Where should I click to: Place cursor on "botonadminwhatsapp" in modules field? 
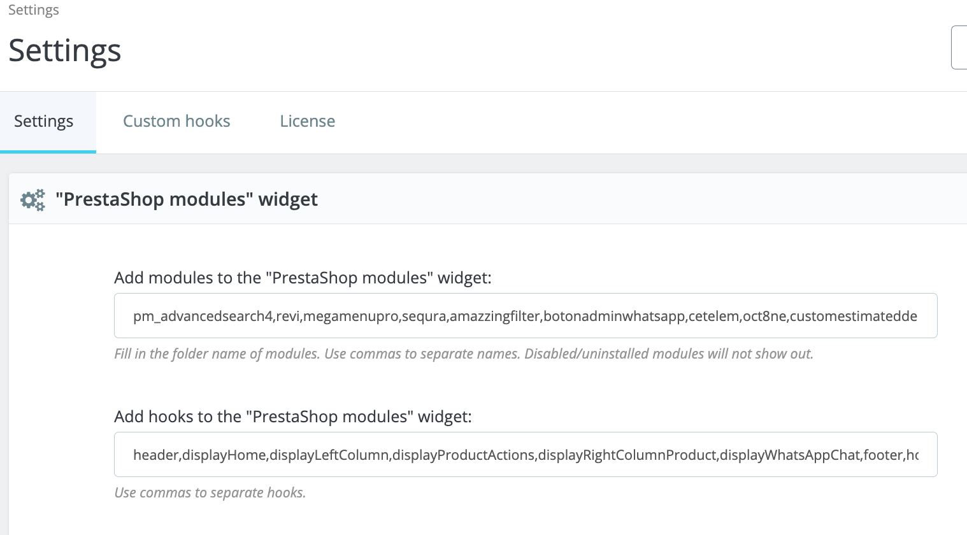coord(615,317)
